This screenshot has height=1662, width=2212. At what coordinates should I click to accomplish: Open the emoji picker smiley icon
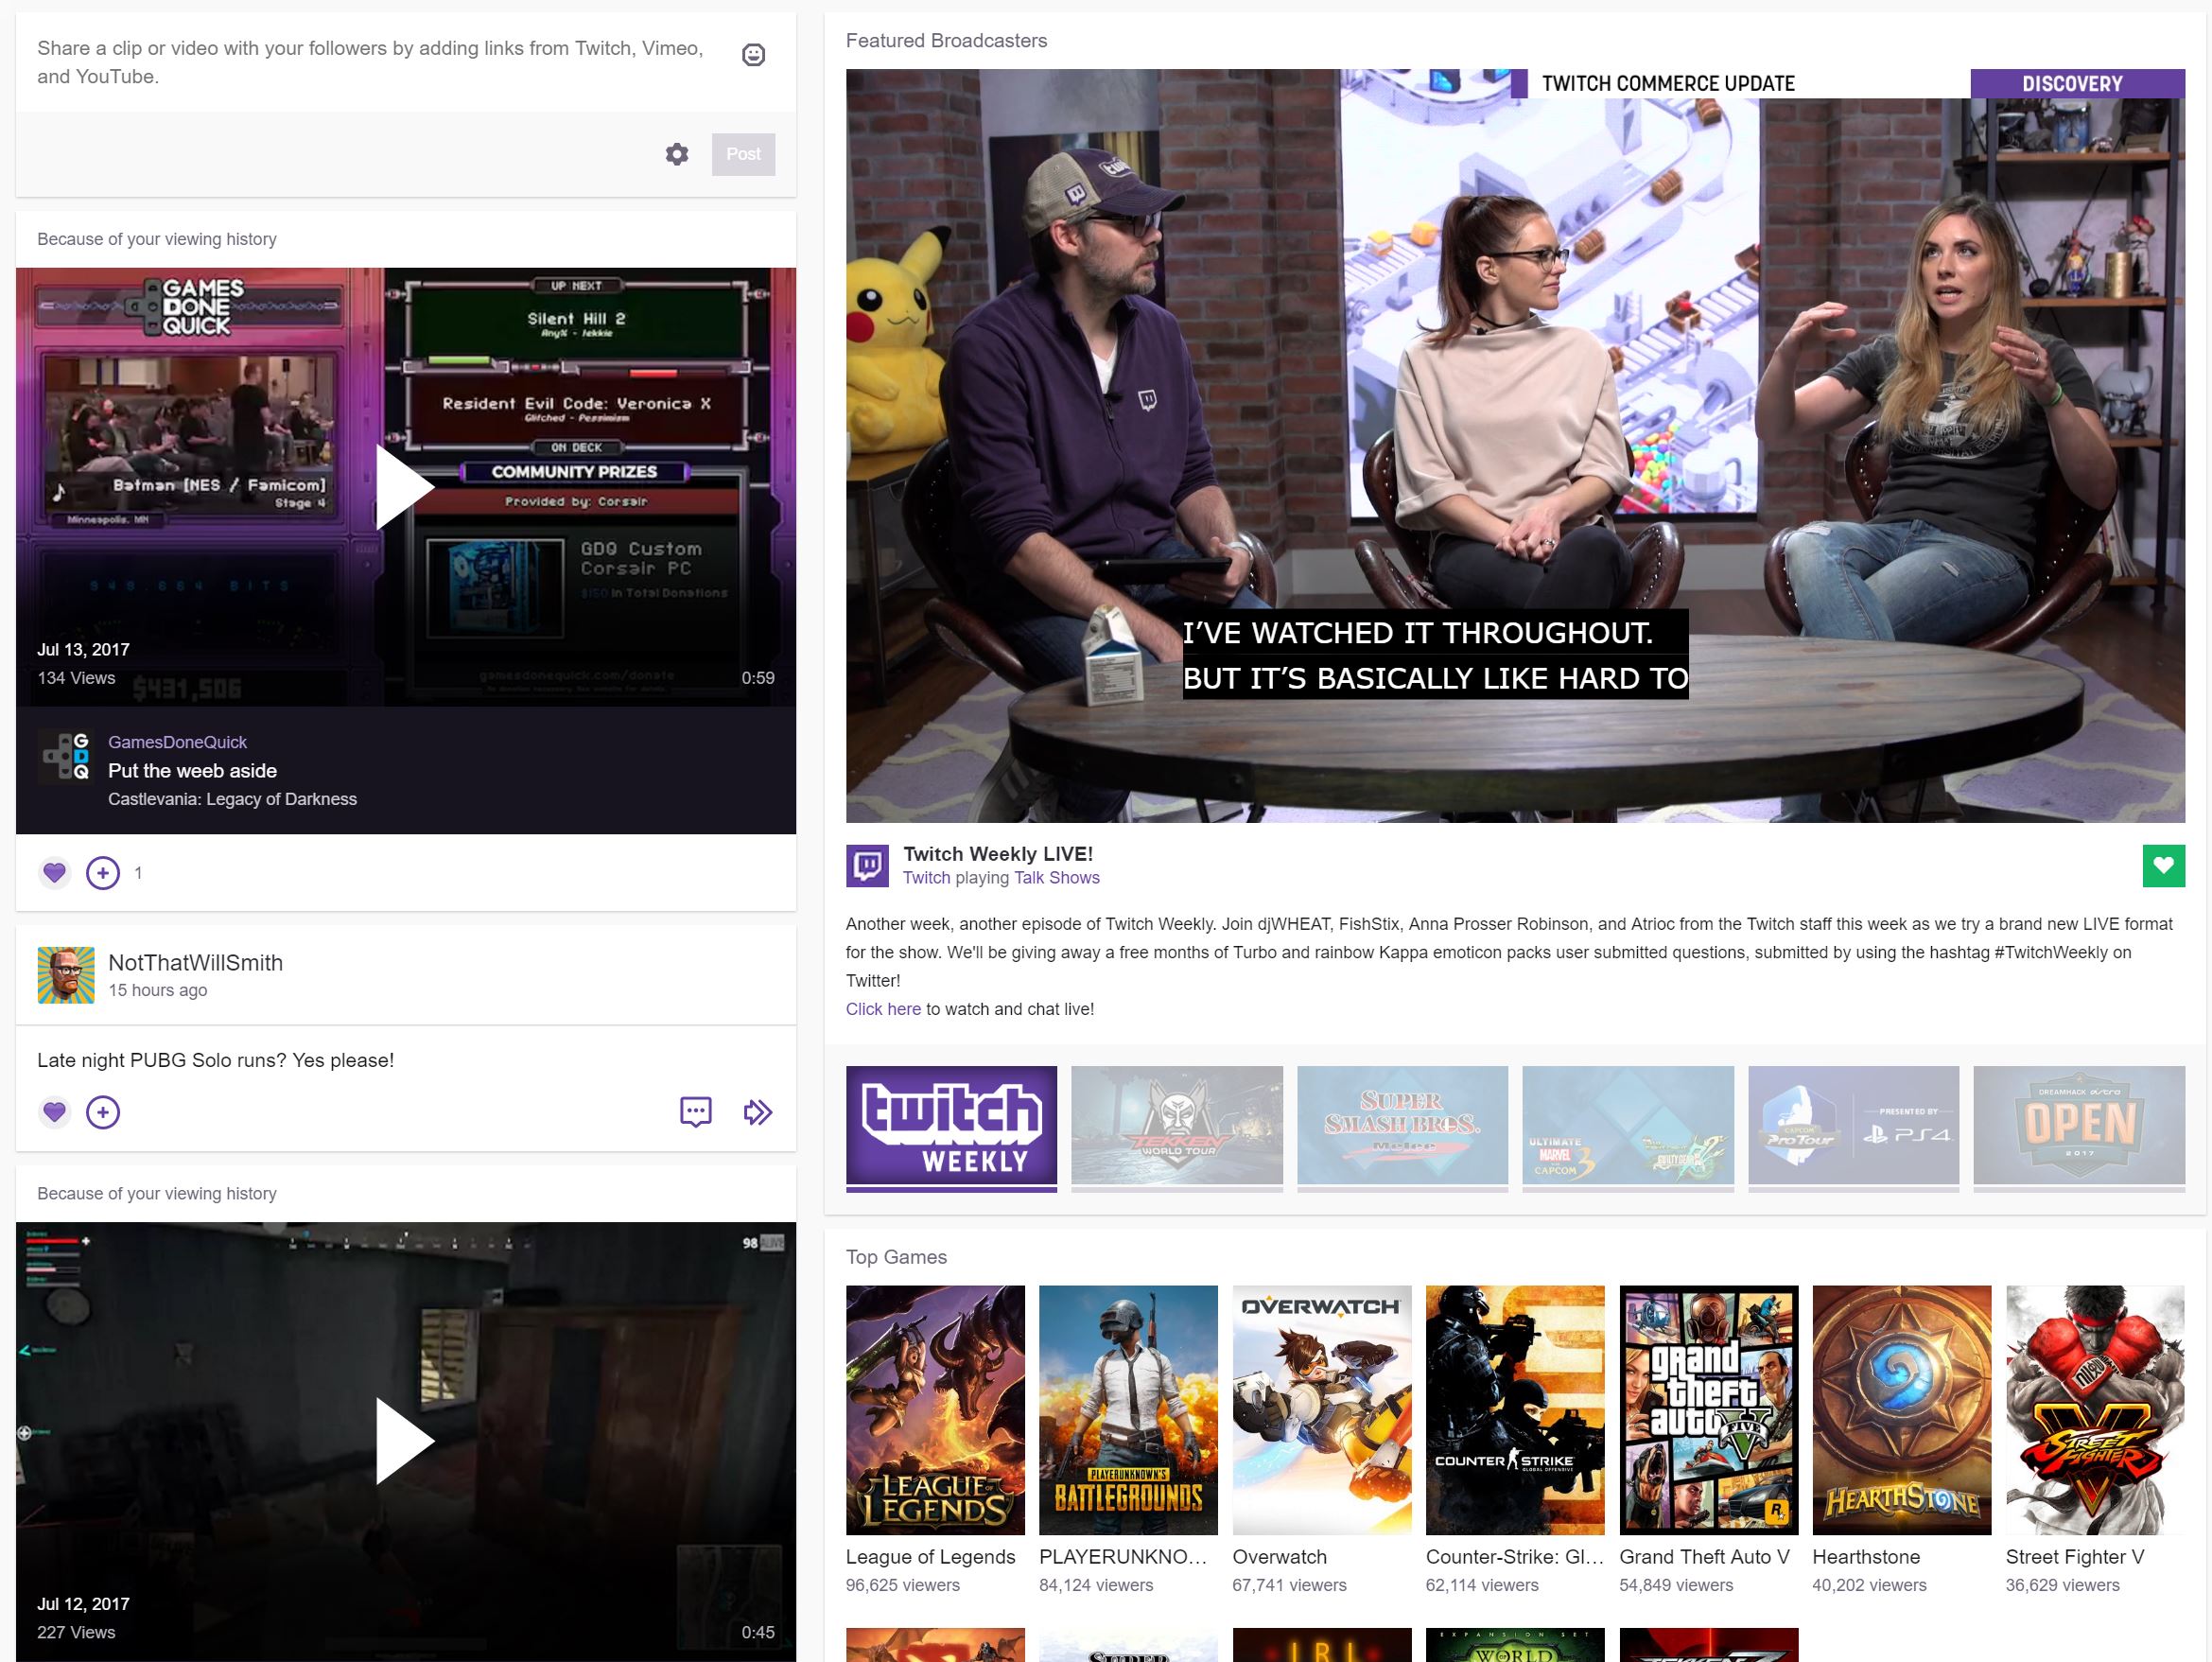pyautogui.click(x=753, y=55)
